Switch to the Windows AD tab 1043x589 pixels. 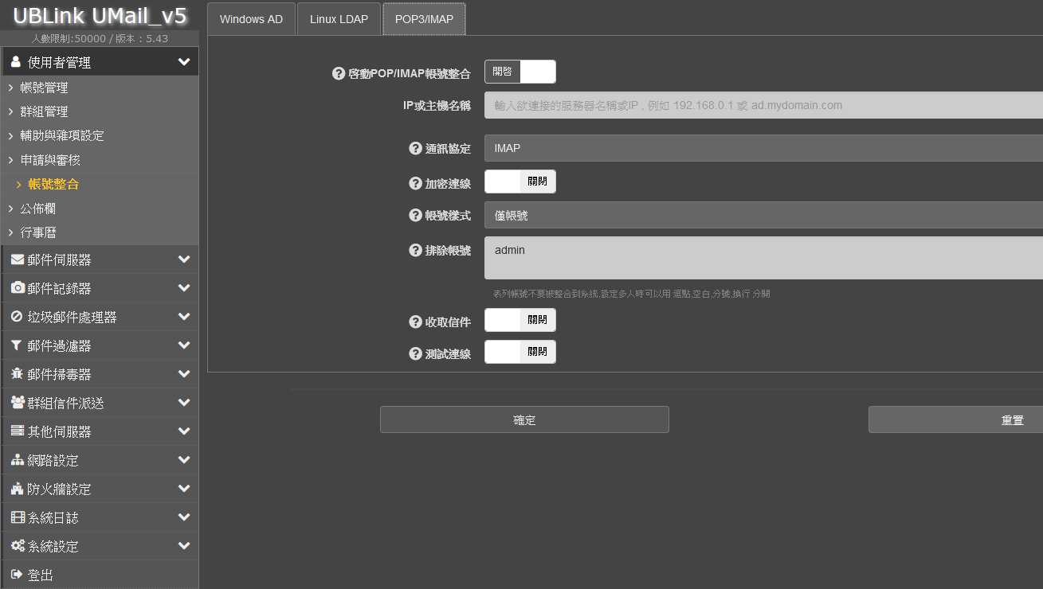click(x=251, y=19)
